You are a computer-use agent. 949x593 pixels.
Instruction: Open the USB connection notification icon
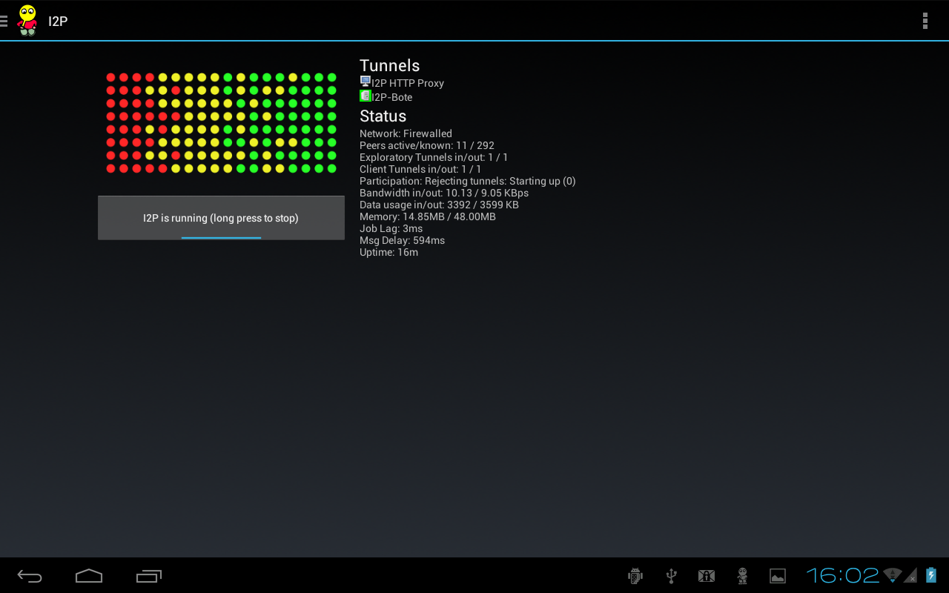tap(671, 576)
